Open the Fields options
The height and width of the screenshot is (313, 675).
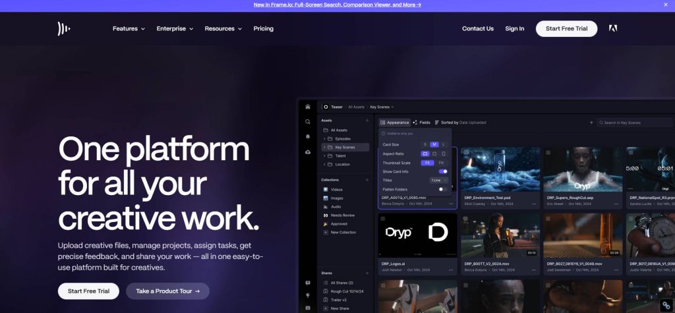(421, 123)
